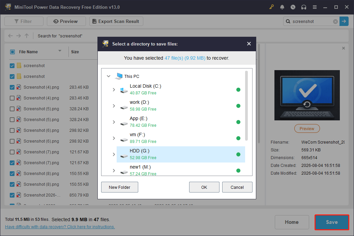Select the App (E:) drive icon

click(124, 123)
